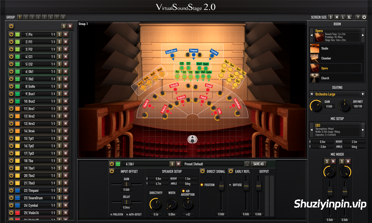
Task: Choose Studio room from list
Action: [x=336, y=49]
